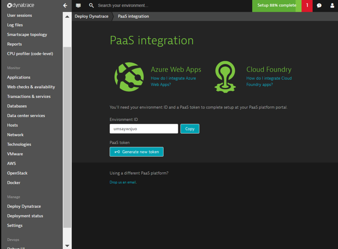The width and height of the screenshot is (338, 249).
Task: Open Network in the sidebar
Action: (15, 135)
